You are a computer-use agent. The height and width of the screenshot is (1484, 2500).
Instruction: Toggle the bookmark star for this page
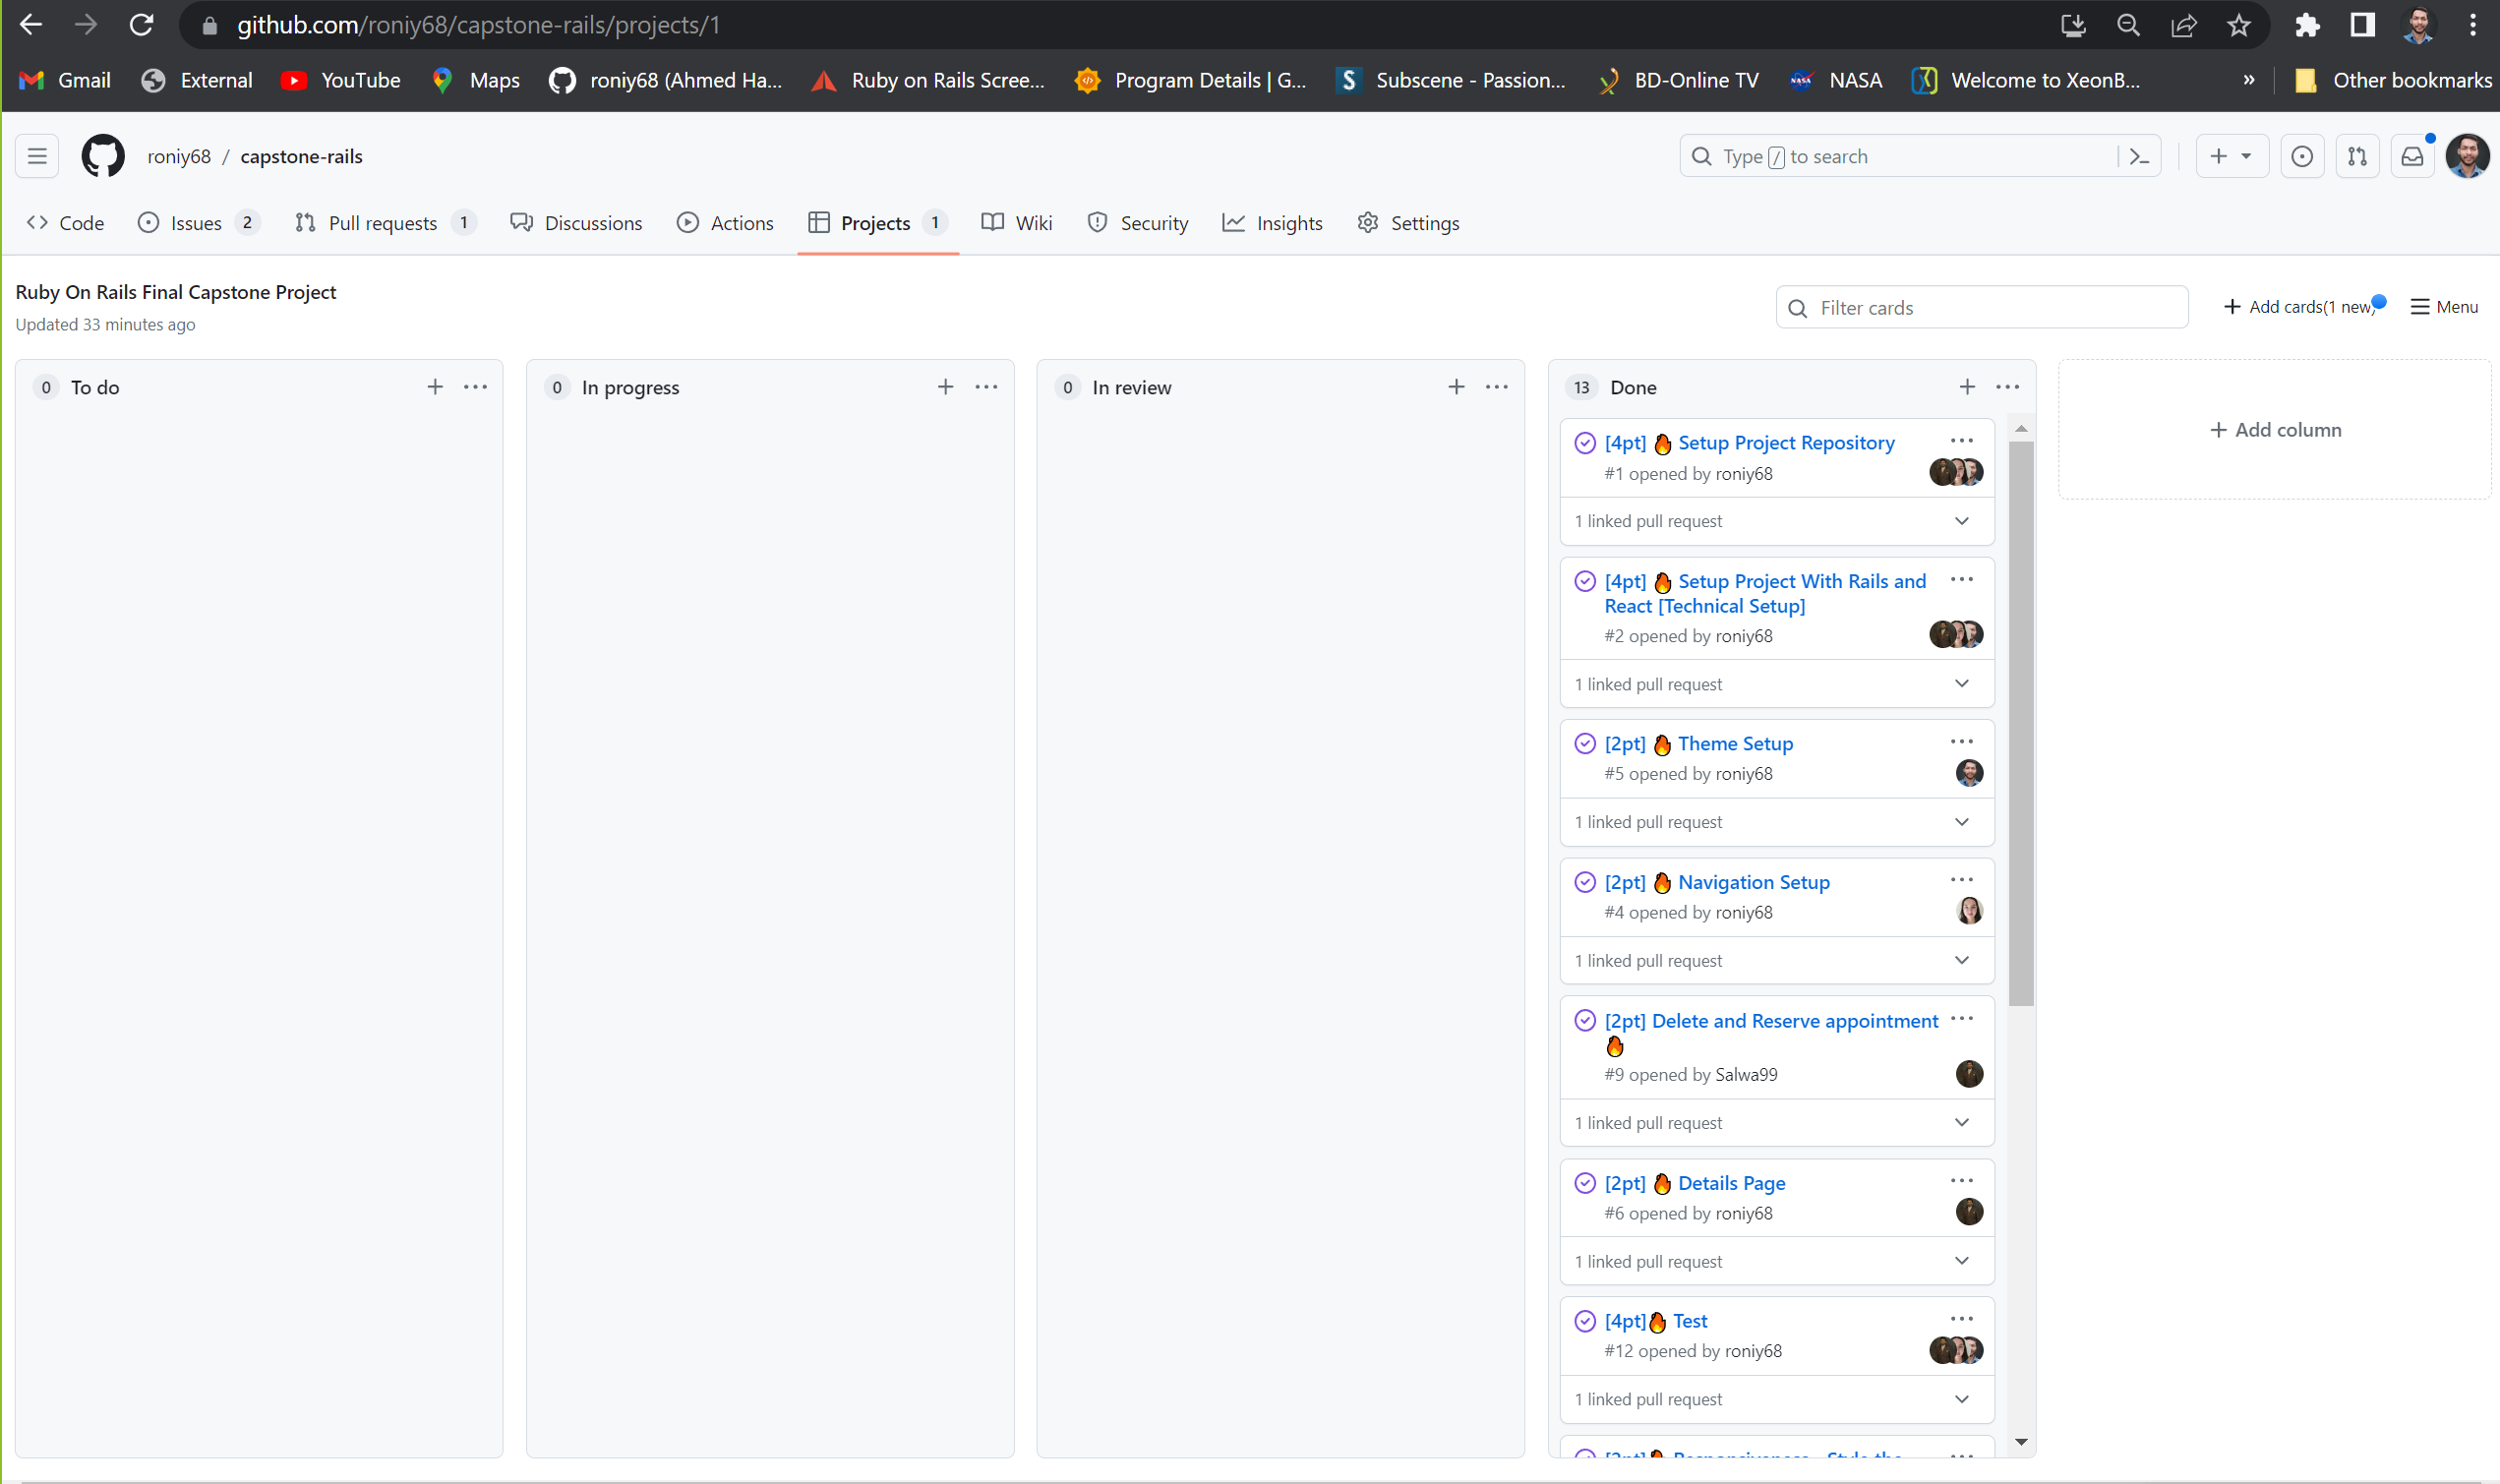tap(2239, 25)
